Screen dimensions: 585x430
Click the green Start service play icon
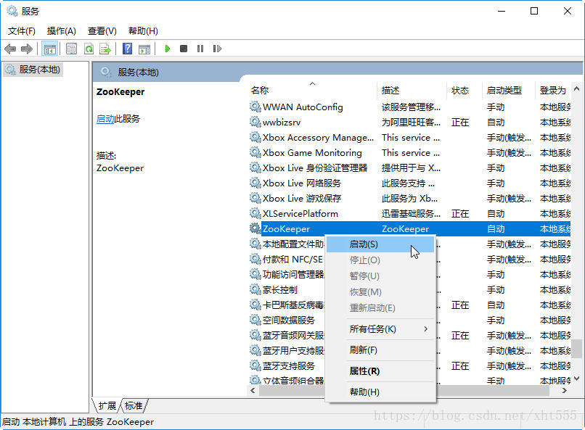[x=168, y=49]
